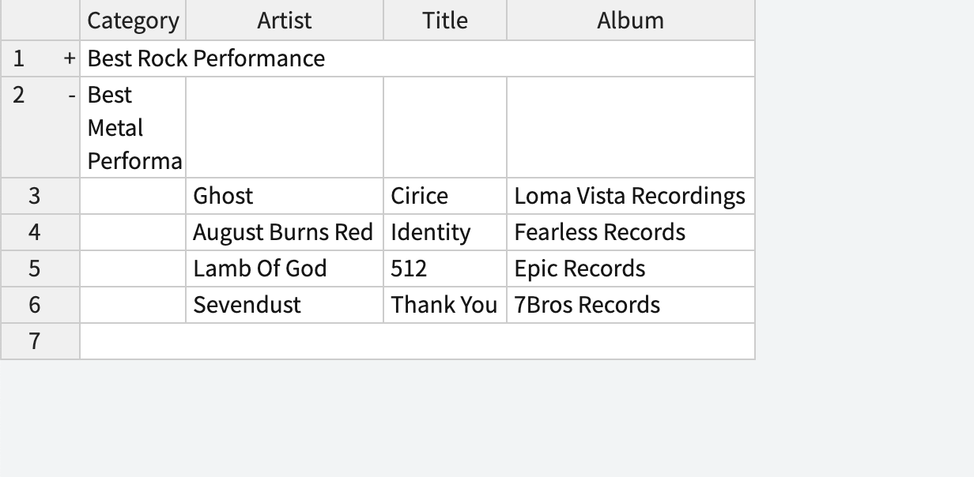
Task: Select row header number 7
Action: tap(40, 341)
